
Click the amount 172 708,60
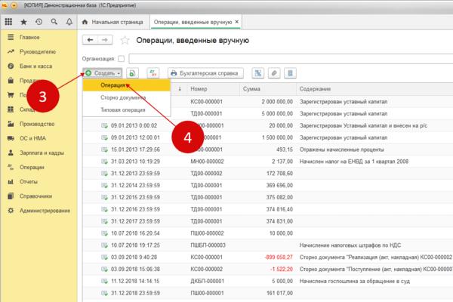[x=279, y=174]
